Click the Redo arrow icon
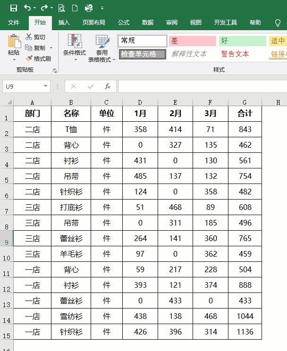Image resolution: width=287 pixels, height=351 pixels. click(x=44, y=8)
